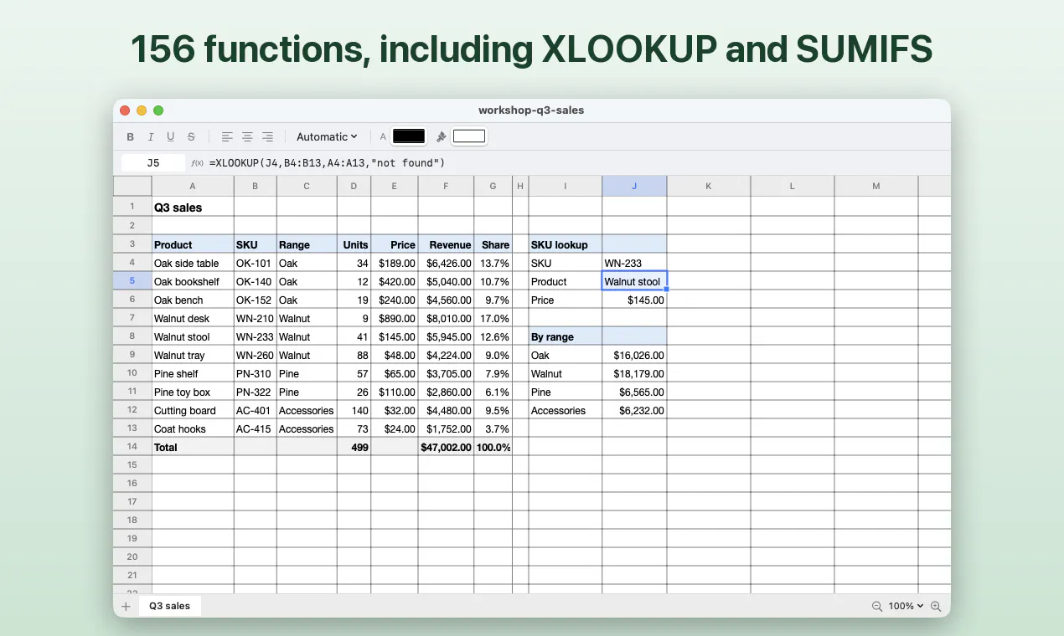Select row 14 by its header
The image size is (1064, 636).
[132, 447]
